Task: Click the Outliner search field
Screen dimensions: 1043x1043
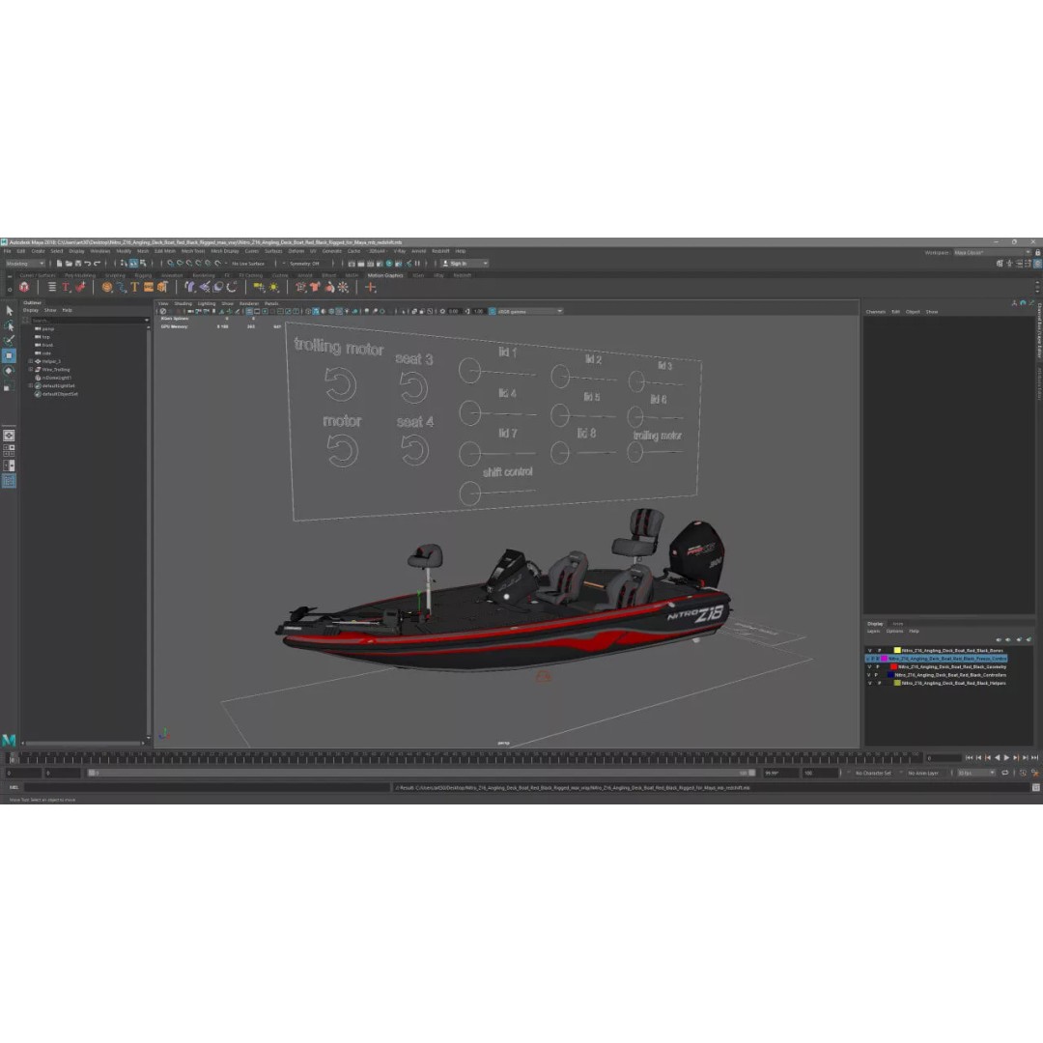Action: (x=88, y=320)
